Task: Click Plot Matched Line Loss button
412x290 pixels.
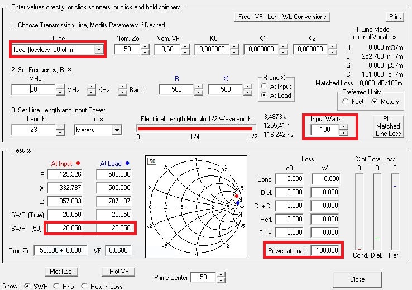Action: pyautogui.click(x=388, y=126)
